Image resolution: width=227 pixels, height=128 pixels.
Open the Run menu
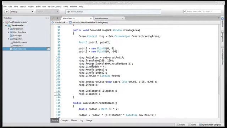[44, 6]
